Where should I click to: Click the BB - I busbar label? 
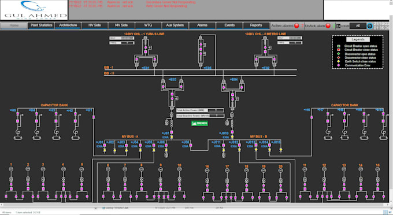click(109, 68)
